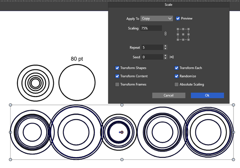Cancel the Scale dialog

[x=168, y=95]
